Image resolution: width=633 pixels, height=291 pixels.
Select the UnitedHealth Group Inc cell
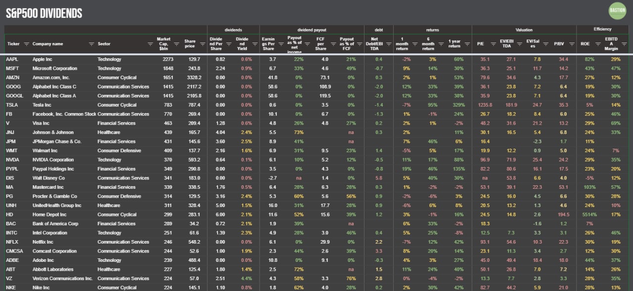(x=56, y=206)
